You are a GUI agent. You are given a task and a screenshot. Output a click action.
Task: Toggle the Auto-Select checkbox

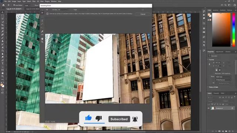click(14, 5)
